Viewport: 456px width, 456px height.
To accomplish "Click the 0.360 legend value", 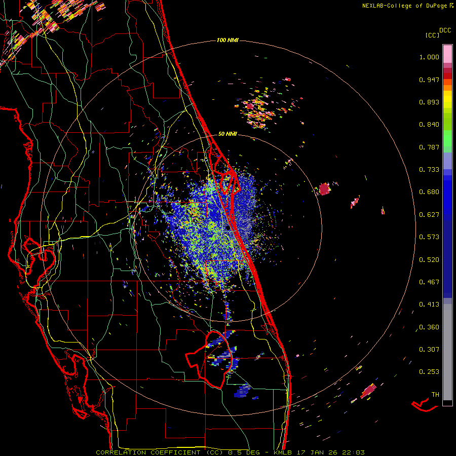I will coord(429,327).
